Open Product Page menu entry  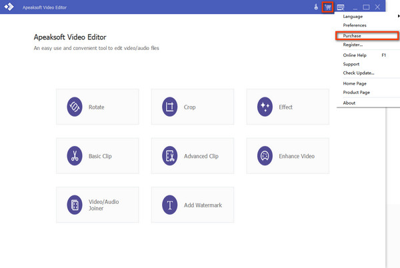368,92
